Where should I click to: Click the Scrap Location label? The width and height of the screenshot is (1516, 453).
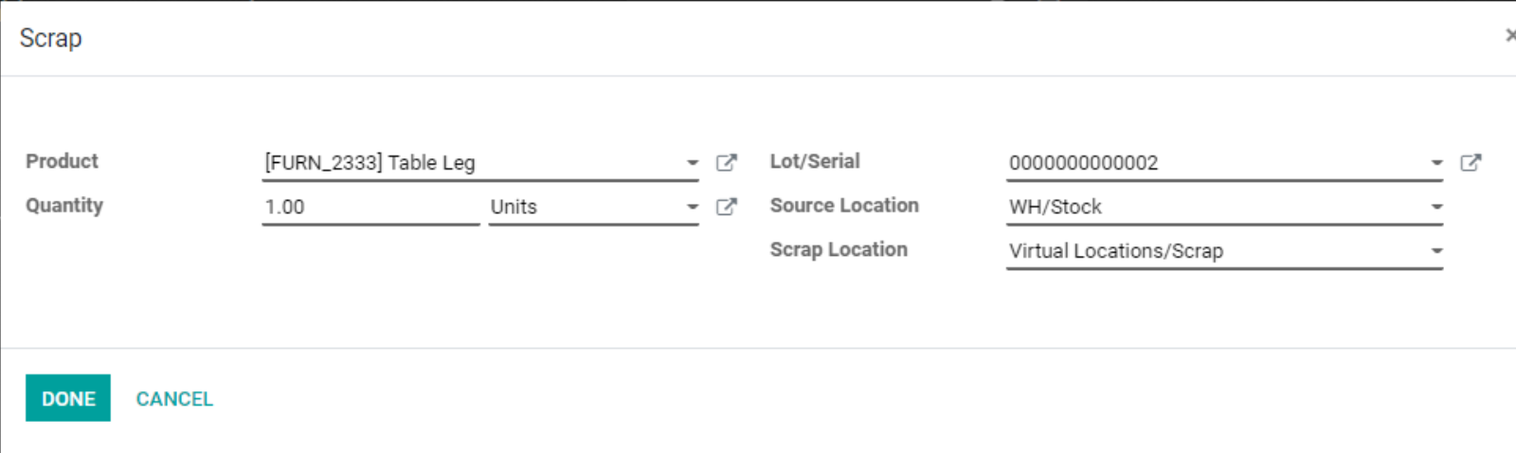pos(839,249)
